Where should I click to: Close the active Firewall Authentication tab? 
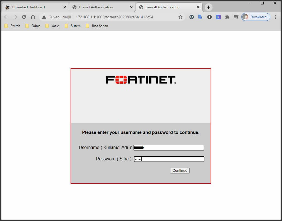click(x=198, y=7)
